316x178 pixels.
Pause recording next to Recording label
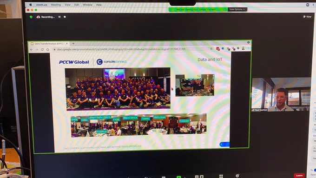click(x=59, y=17)
